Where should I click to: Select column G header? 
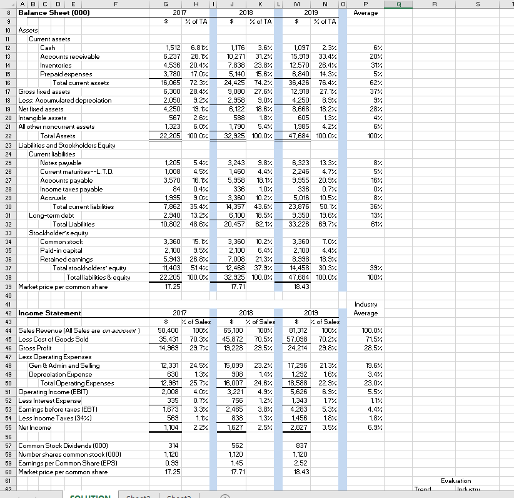pos(165,4)
